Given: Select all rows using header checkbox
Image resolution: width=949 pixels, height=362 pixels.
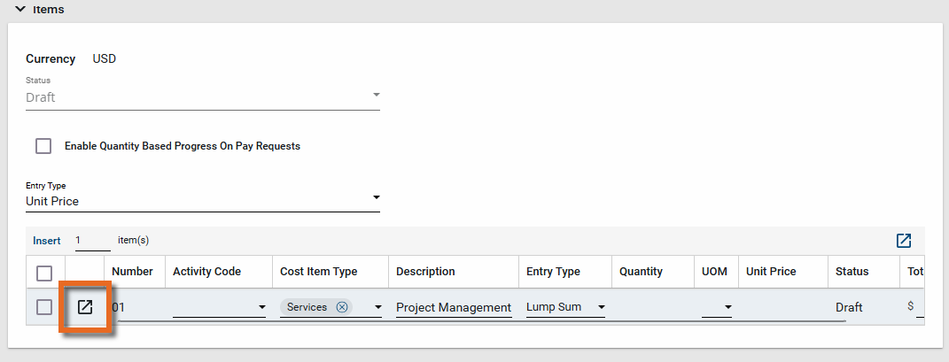Looking at the screenshot, I should click(44, 273).
